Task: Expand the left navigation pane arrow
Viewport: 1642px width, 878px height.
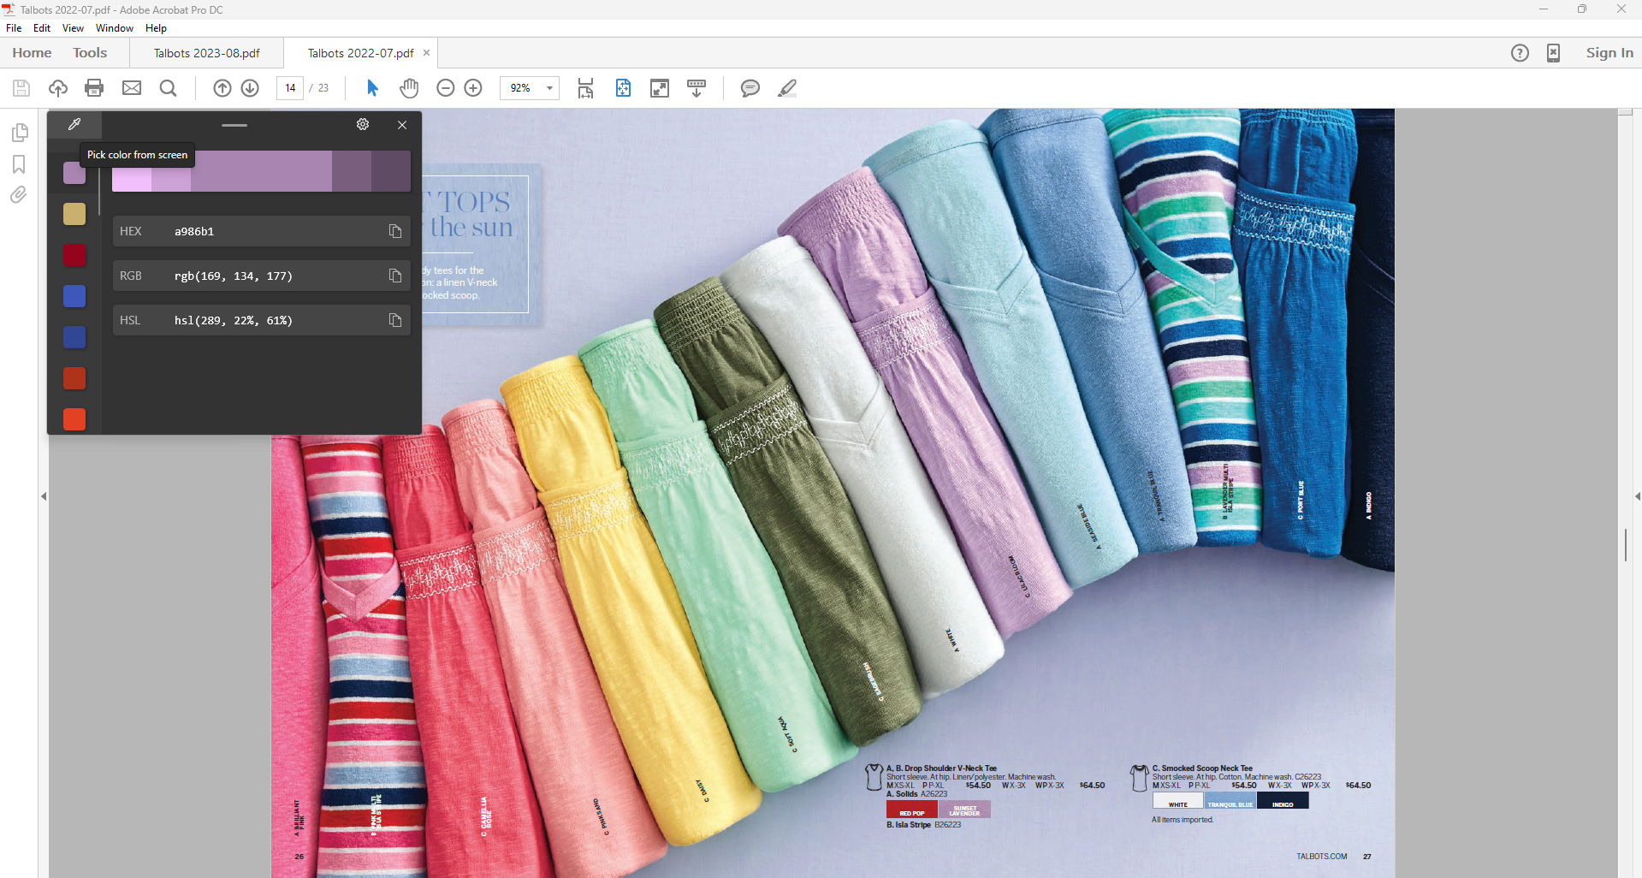Action: click(x=44, y=496)
